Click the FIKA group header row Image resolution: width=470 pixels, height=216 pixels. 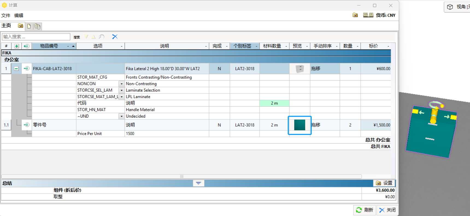tap(196, 53)
